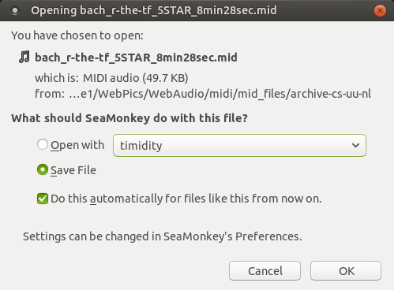Select the Open with radio button
Image resolution: width=394 pixels, height=290 pixels.
43,144
